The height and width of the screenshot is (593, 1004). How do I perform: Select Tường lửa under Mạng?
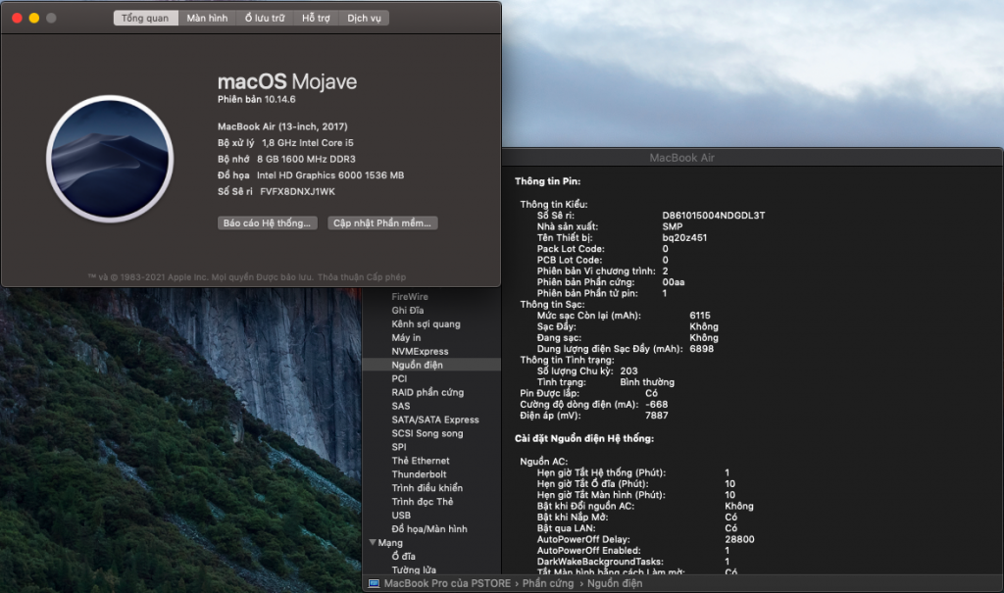(x=414, y=569)
